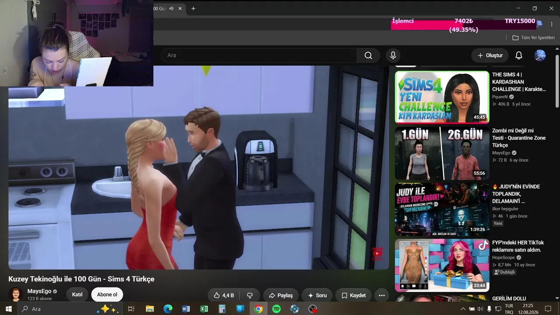Open the Sims 4 Kardashian Challenge thumbnail

click(x=442, y=97)
